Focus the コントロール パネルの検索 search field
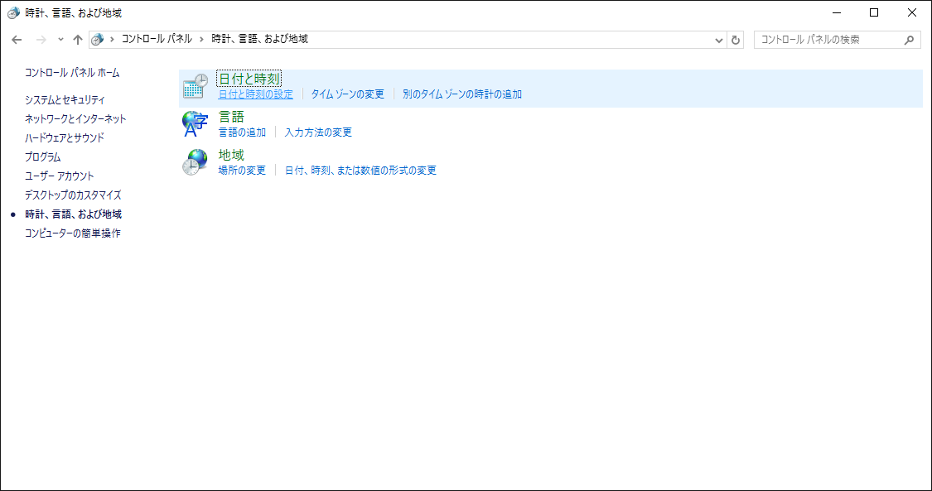 tap(828, 40)
